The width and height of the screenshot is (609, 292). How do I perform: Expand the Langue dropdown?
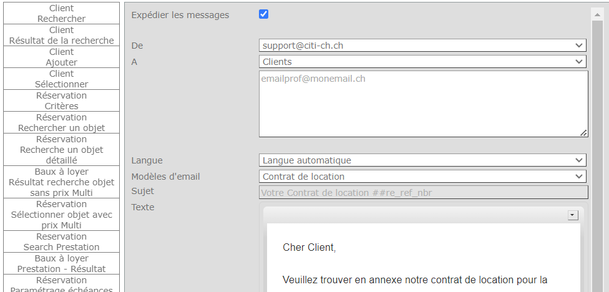422,160
